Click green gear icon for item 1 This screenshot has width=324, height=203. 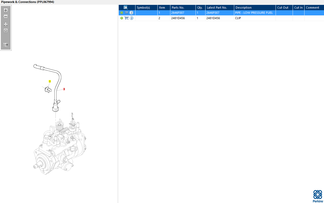pyautogui.click(x=122, y=13)
